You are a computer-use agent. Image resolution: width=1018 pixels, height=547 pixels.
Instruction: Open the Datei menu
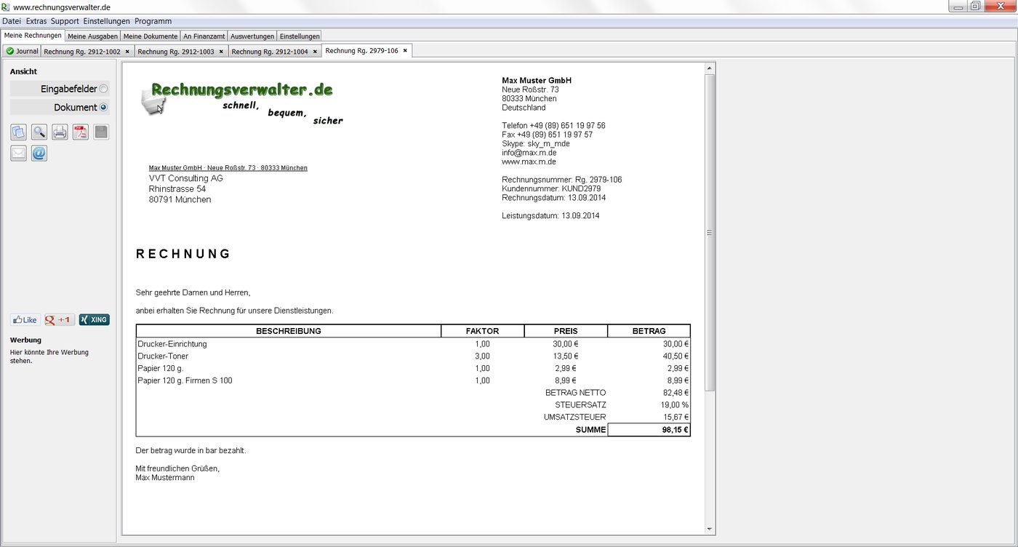pos(12,21)
